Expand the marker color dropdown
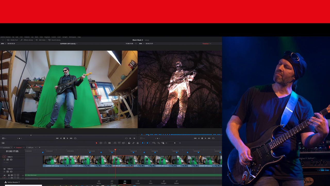This screenshot has height=186, width=330. 149,143
